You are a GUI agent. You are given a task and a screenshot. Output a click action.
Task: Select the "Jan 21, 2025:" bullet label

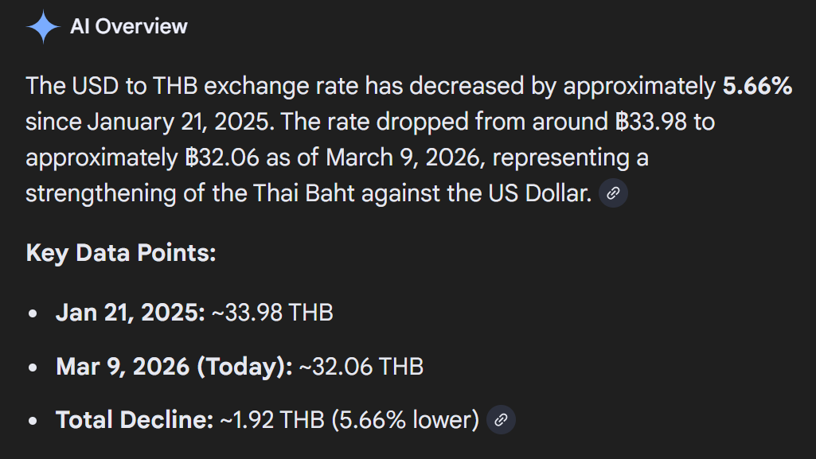click(131, 313)
